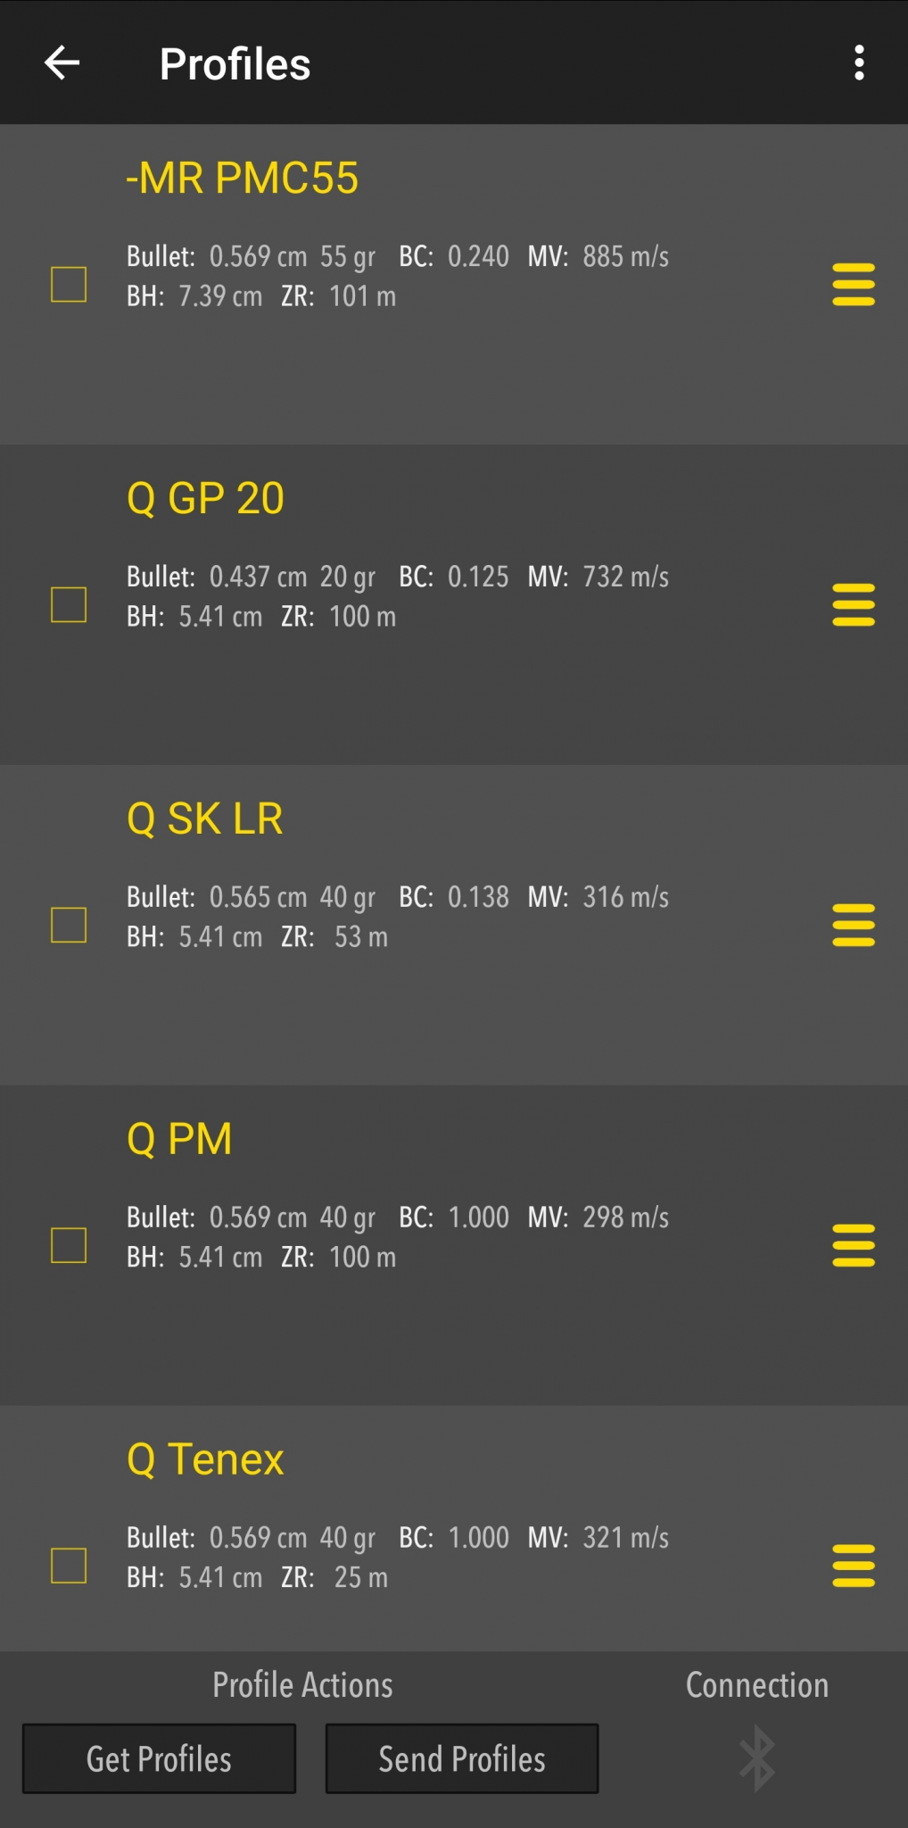908x1828 pixels.
Task: Enable the Q PM profile checkbox
Action: [x=69, y=1246]
